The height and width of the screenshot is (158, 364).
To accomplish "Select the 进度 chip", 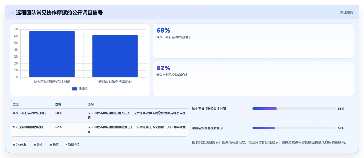I will tap(54, 144).
